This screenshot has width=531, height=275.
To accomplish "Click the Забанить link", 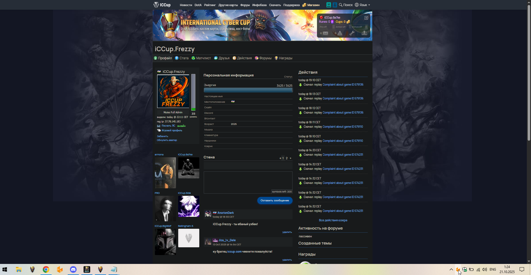I will click(162, 136).
